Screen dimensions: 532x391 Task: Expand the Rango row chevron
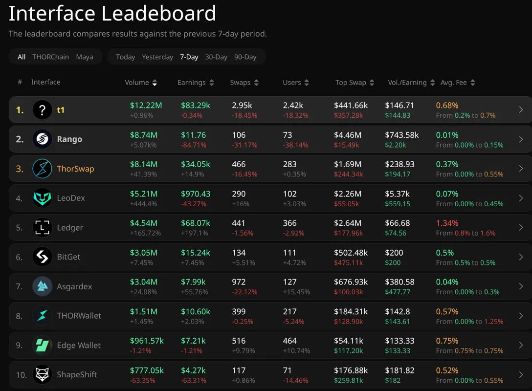[521, 139]
